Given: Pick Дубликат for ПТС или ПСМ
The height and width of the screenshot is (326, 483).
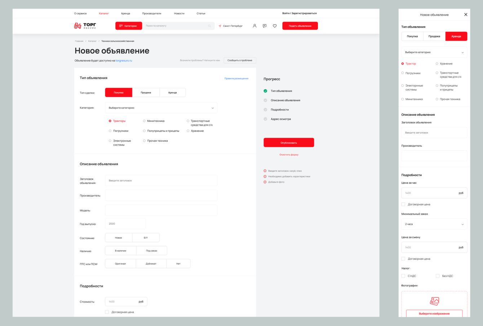Looking at the screenshot, I should (151, 264).
